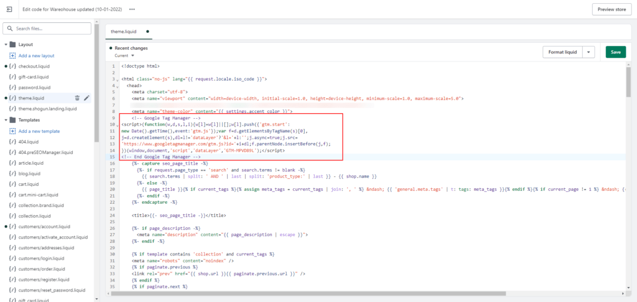
Task: Click the meta charset utf-8 line
Action: click(160, 92)
